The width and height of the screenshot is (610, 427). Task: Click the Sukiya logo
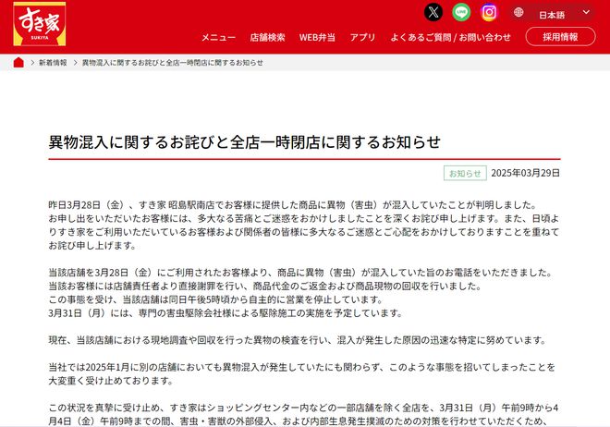coord(40,24)
